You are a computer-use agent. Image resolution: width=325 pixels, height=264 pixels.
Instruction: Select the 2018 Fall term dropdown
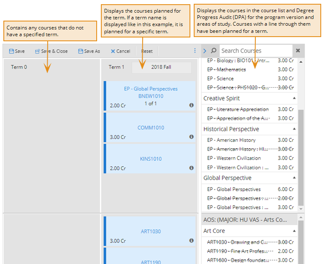(x=161, y=67)
